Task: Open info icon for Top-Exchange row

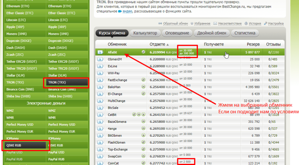Action: 100,149
